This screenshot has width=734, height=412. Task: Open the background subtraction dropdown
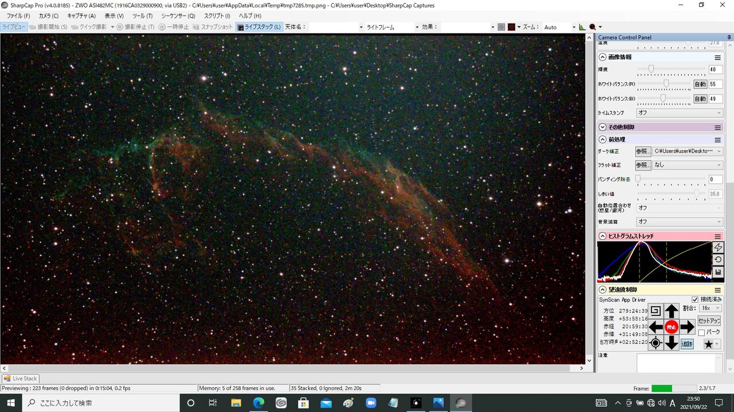coord(680,221)
